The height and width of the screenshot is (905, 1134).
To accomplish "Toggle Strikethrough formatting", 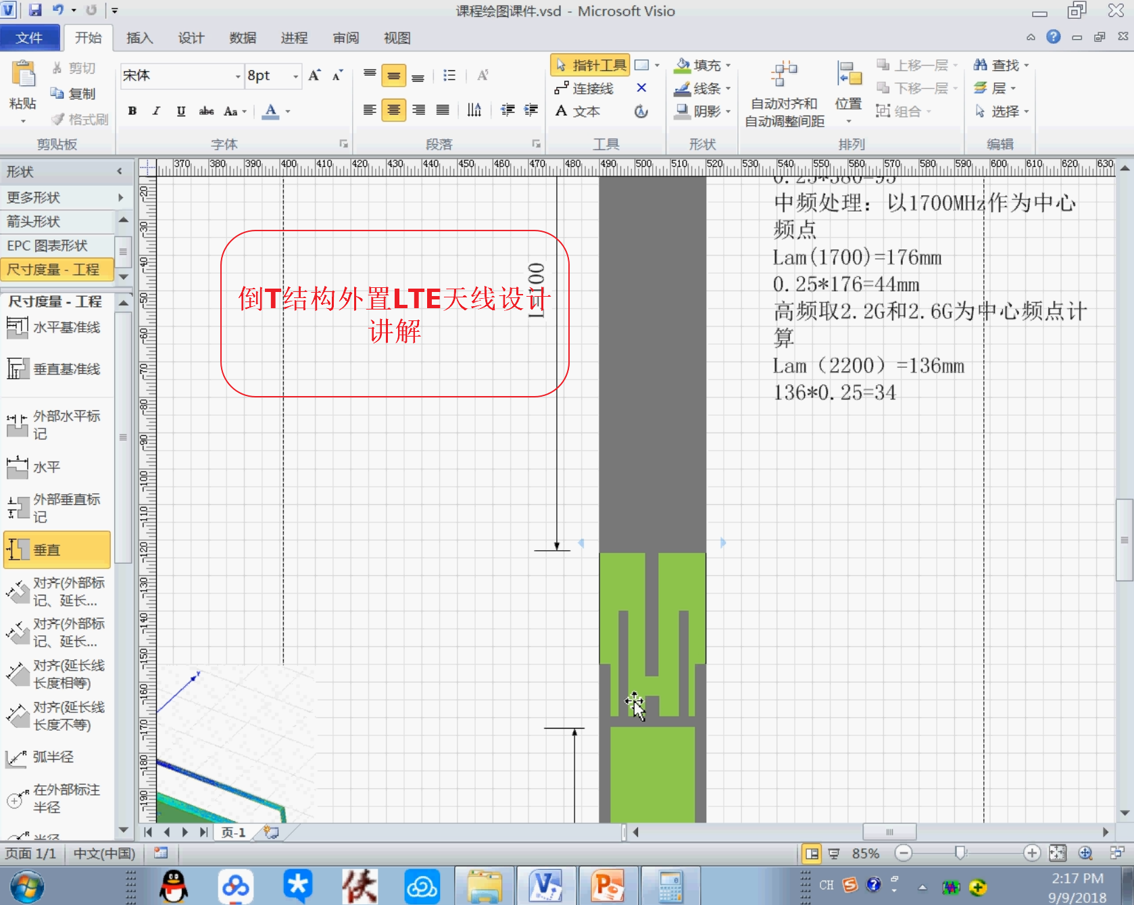I will pos(206,111).
